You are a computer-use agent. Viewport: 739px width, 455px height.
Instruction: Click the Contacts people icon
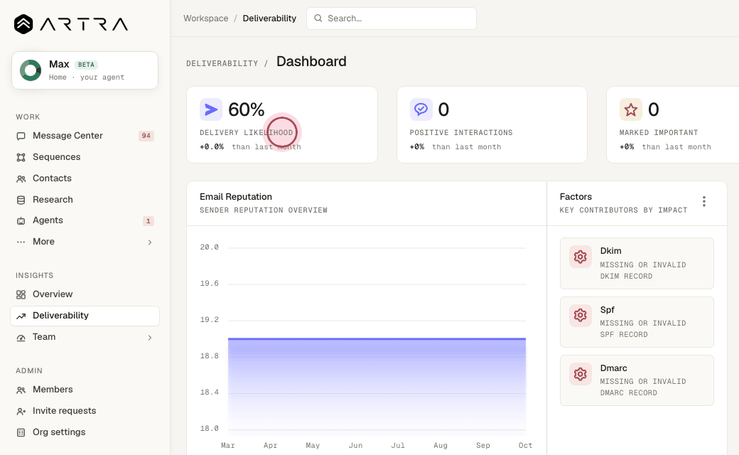point(21,178)
